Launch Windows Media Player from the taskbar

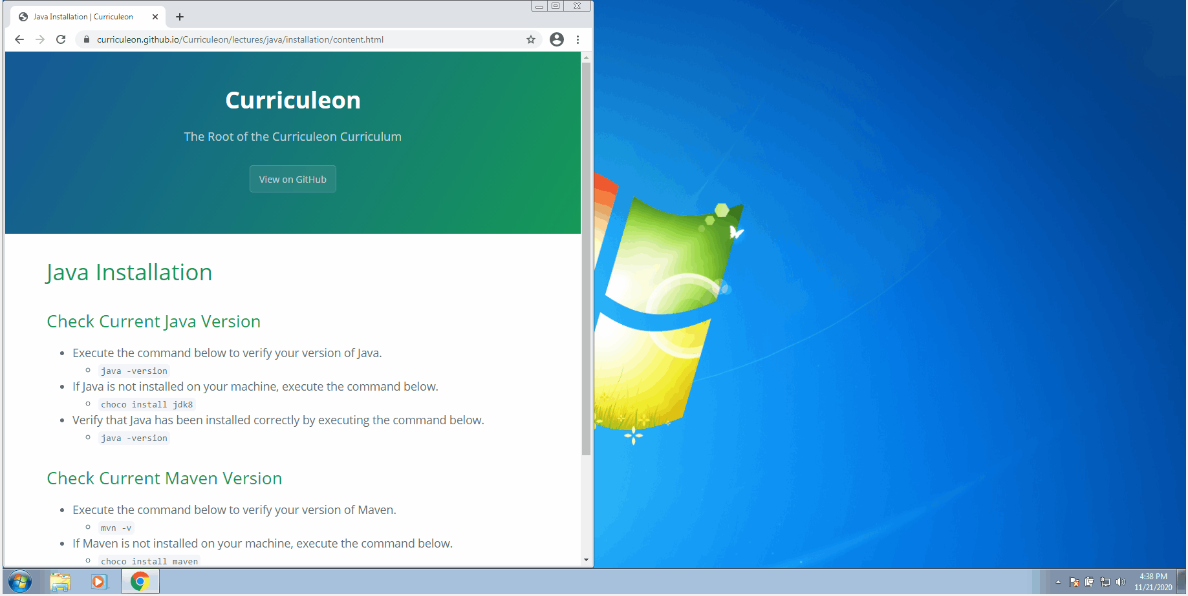(x=98, y=581)
